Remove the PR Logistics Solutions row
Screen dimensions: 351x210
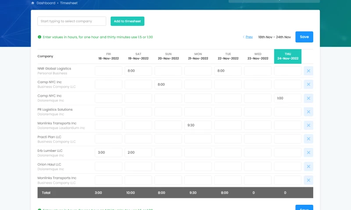click(308, 112)
